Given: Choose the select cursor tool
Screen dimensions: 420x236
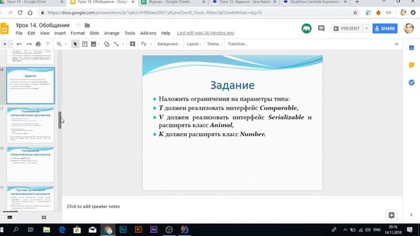Looking at the screenshot, I should pos(75,44).
